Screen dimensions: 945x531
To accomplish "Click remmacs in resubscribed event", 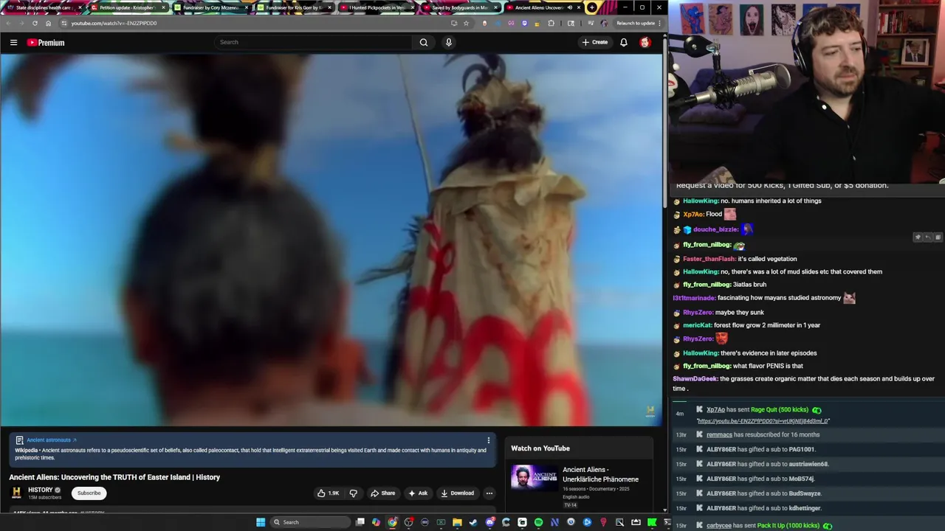I will (719, 435).
